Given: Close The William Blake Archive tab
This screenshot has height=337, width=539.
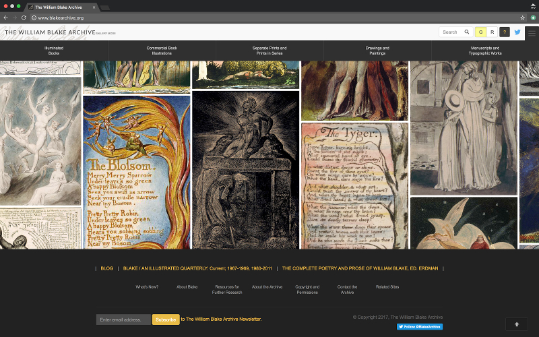Looking at the screenshot, I should click(x=94, y=7).
